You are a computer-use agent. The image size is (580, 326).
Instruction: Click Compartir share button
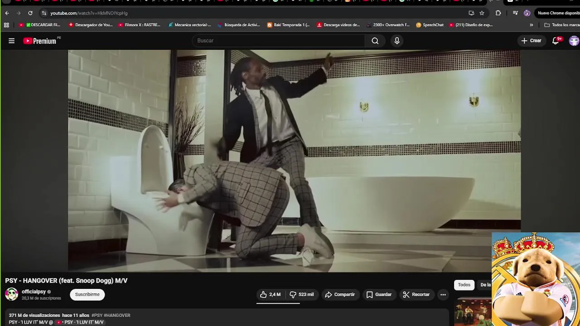pyautogui.click(x=340, y=294)
